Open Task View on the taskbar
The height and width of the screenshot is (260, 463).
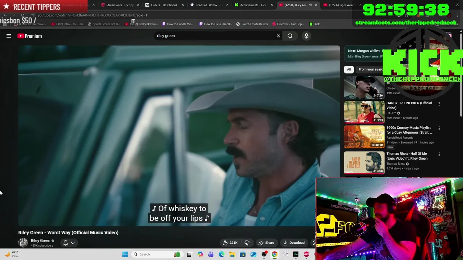click(189, 254)
